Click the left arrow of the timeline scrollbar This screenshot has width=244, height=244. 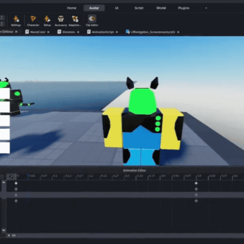(x=9, y=235)
